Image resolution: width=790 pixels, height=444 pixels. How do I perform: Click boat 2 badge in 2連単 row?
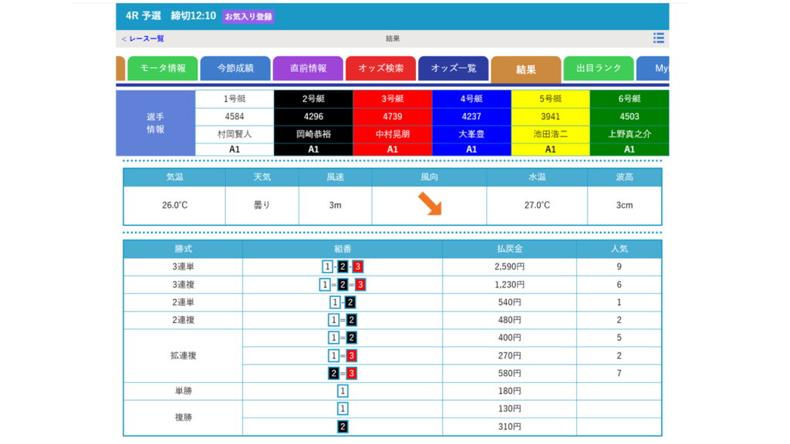[350, 302]
